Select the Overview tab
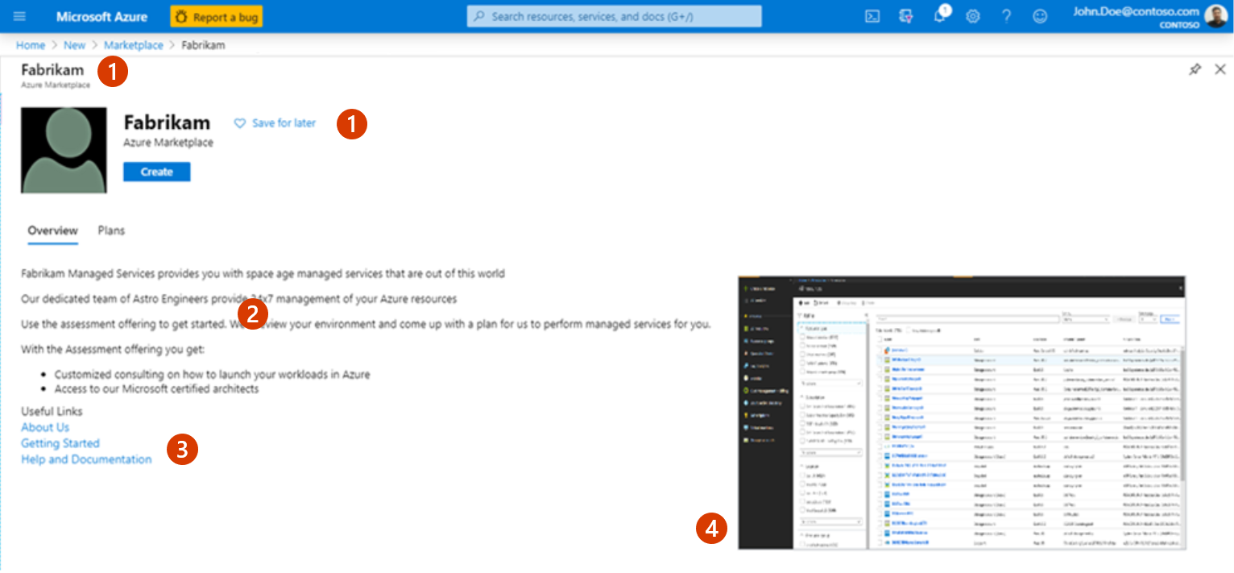Viewport: 1234px width, 573px height. [x=52, y=230]
